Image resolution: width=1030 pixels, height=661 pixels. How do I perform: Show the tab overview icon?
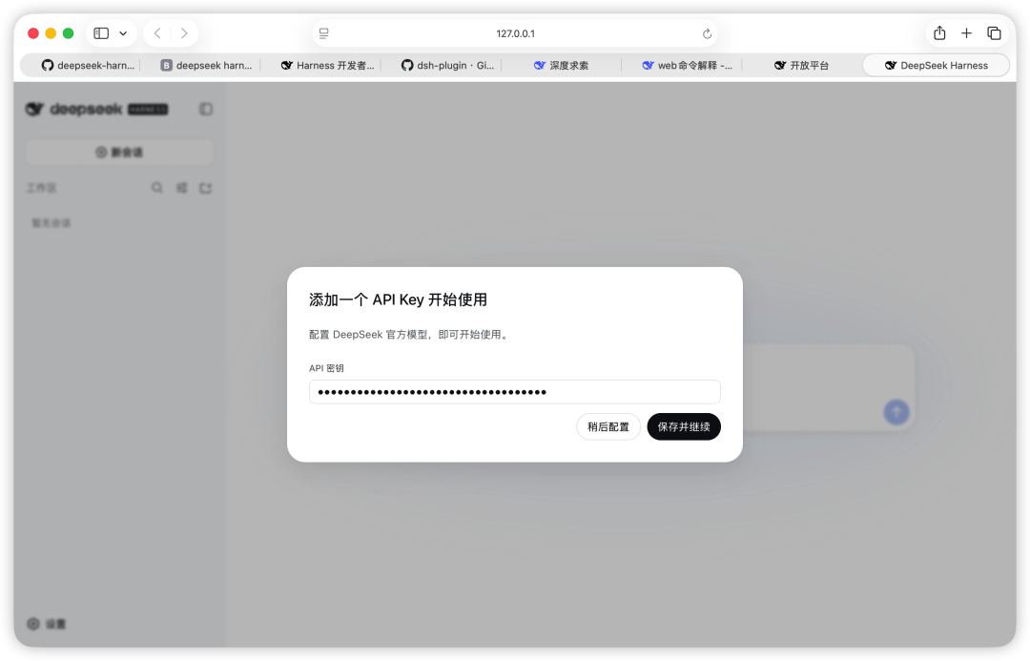click(994, 33)
